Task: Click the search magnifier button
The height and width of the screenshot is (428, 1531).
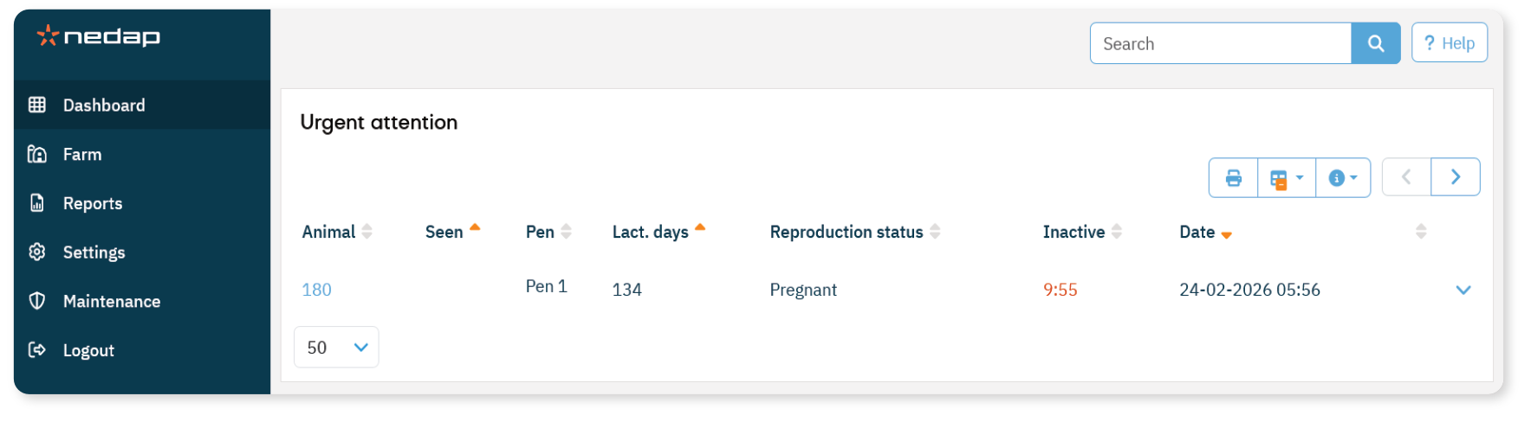Action: (x=1375, y=43)
